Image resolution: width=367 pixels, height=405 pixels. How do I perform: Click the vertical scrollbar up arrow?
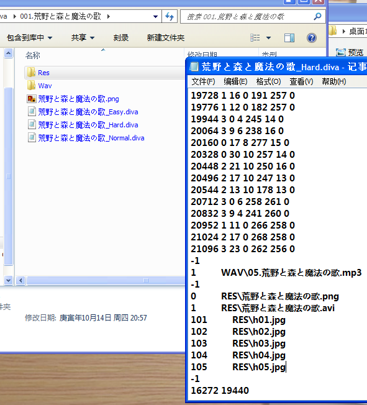tap(8, 53)
